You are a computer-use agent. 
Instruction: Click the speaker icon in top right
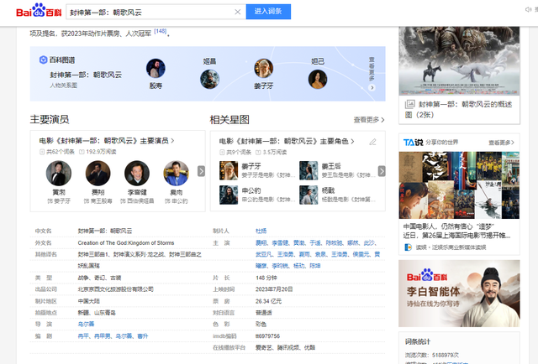529,9
